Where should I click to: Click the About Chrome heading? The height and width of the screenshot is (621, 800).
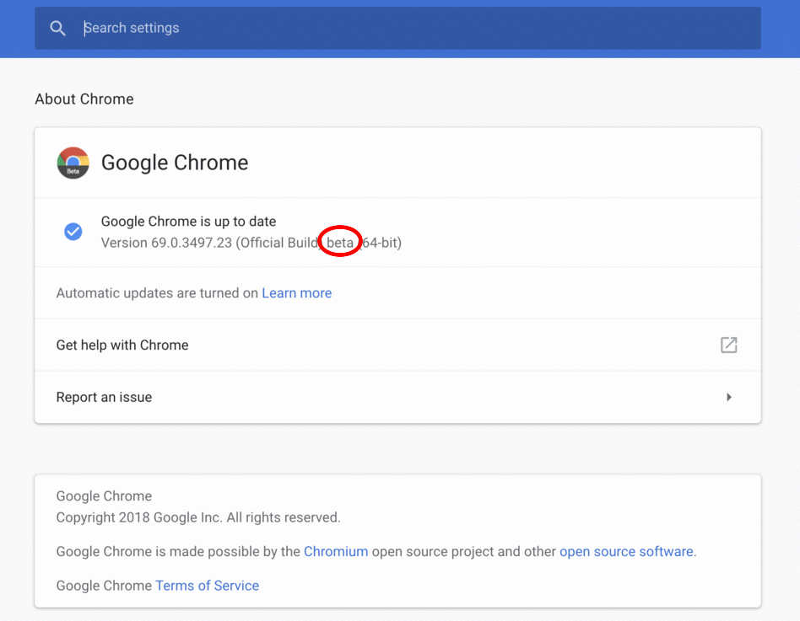[84, 99]
